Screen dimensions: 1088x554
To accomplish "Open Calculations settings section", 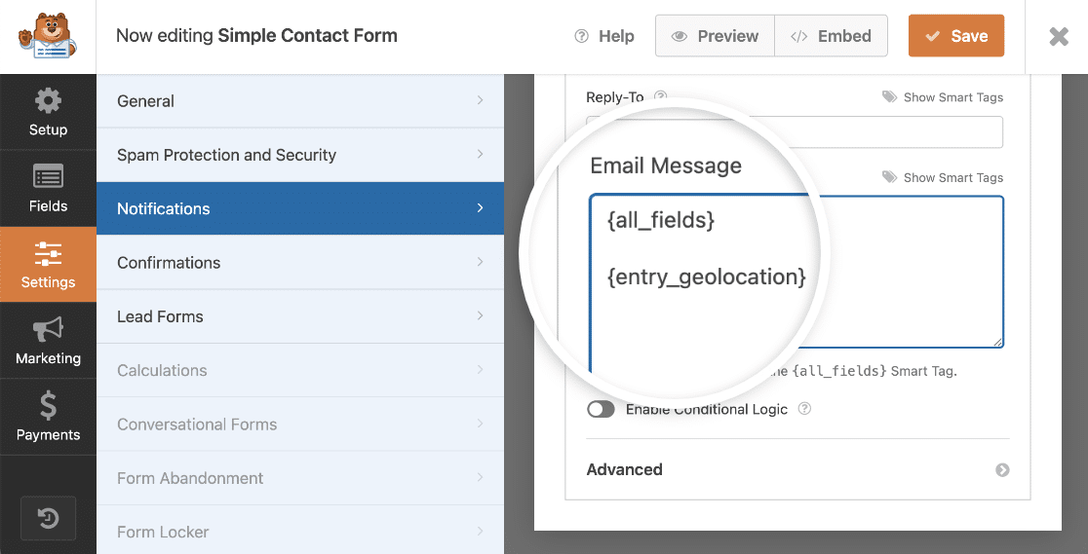I will pos(299,370).
